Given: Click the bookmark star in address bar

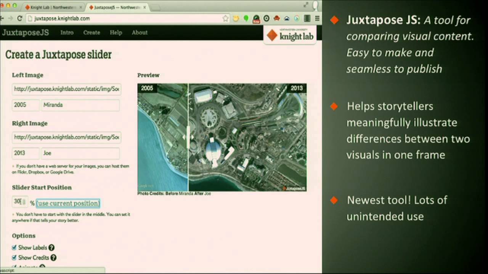Looking at the screenshot, I should [x=225, y=18].
